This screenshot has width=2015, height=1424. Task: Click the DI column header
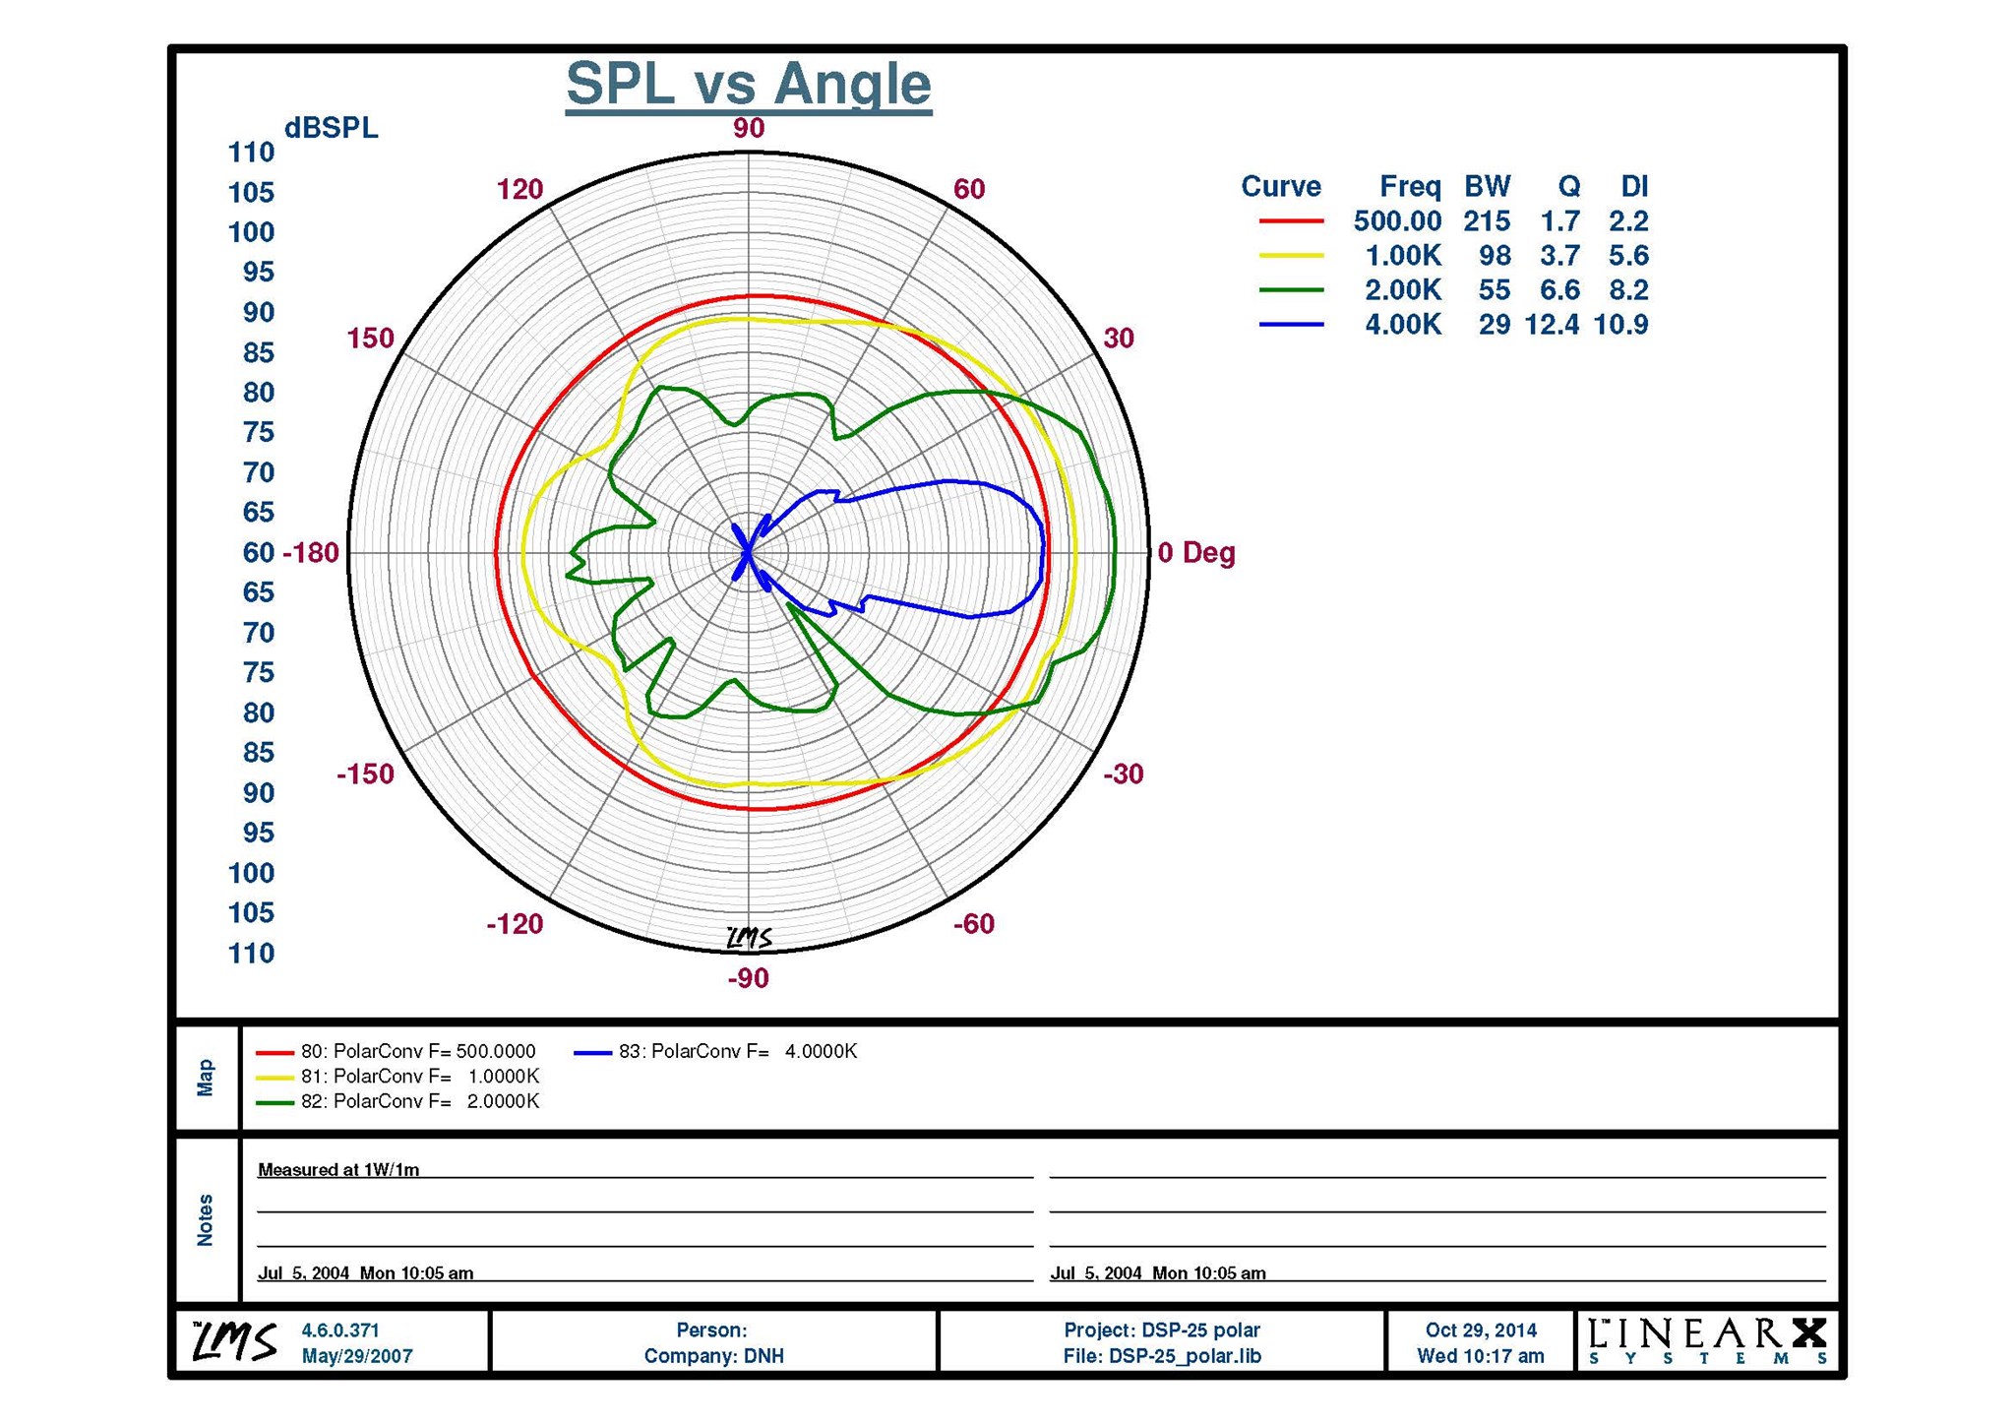[x=1634, y=187]
